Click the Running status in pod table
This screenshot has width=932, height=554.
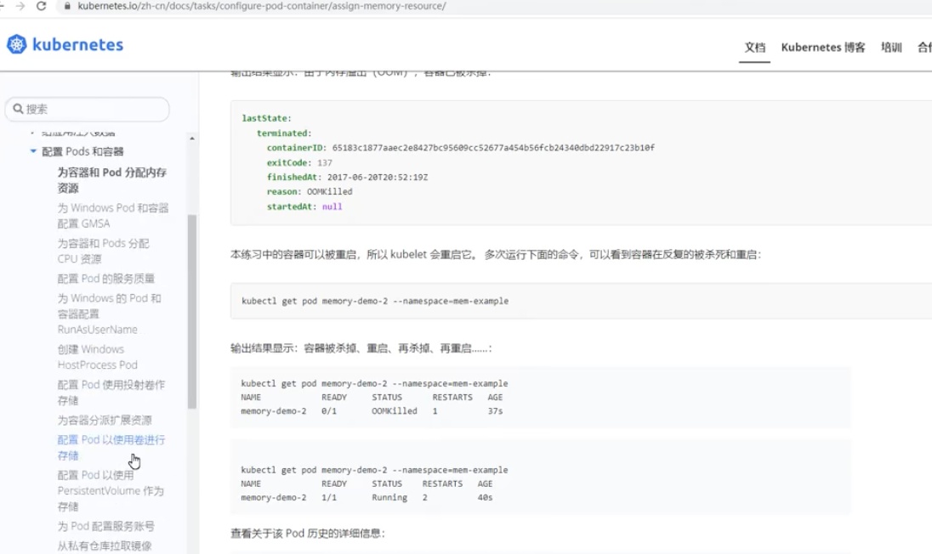click(389, 498)
